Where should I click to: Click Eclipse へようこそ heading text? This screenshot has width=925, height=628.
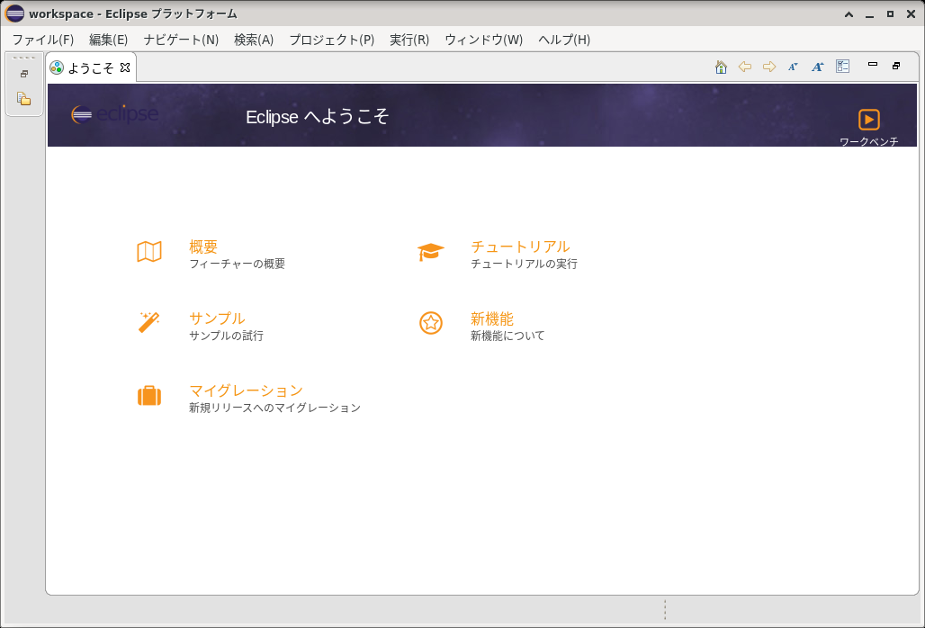[318, 117]
